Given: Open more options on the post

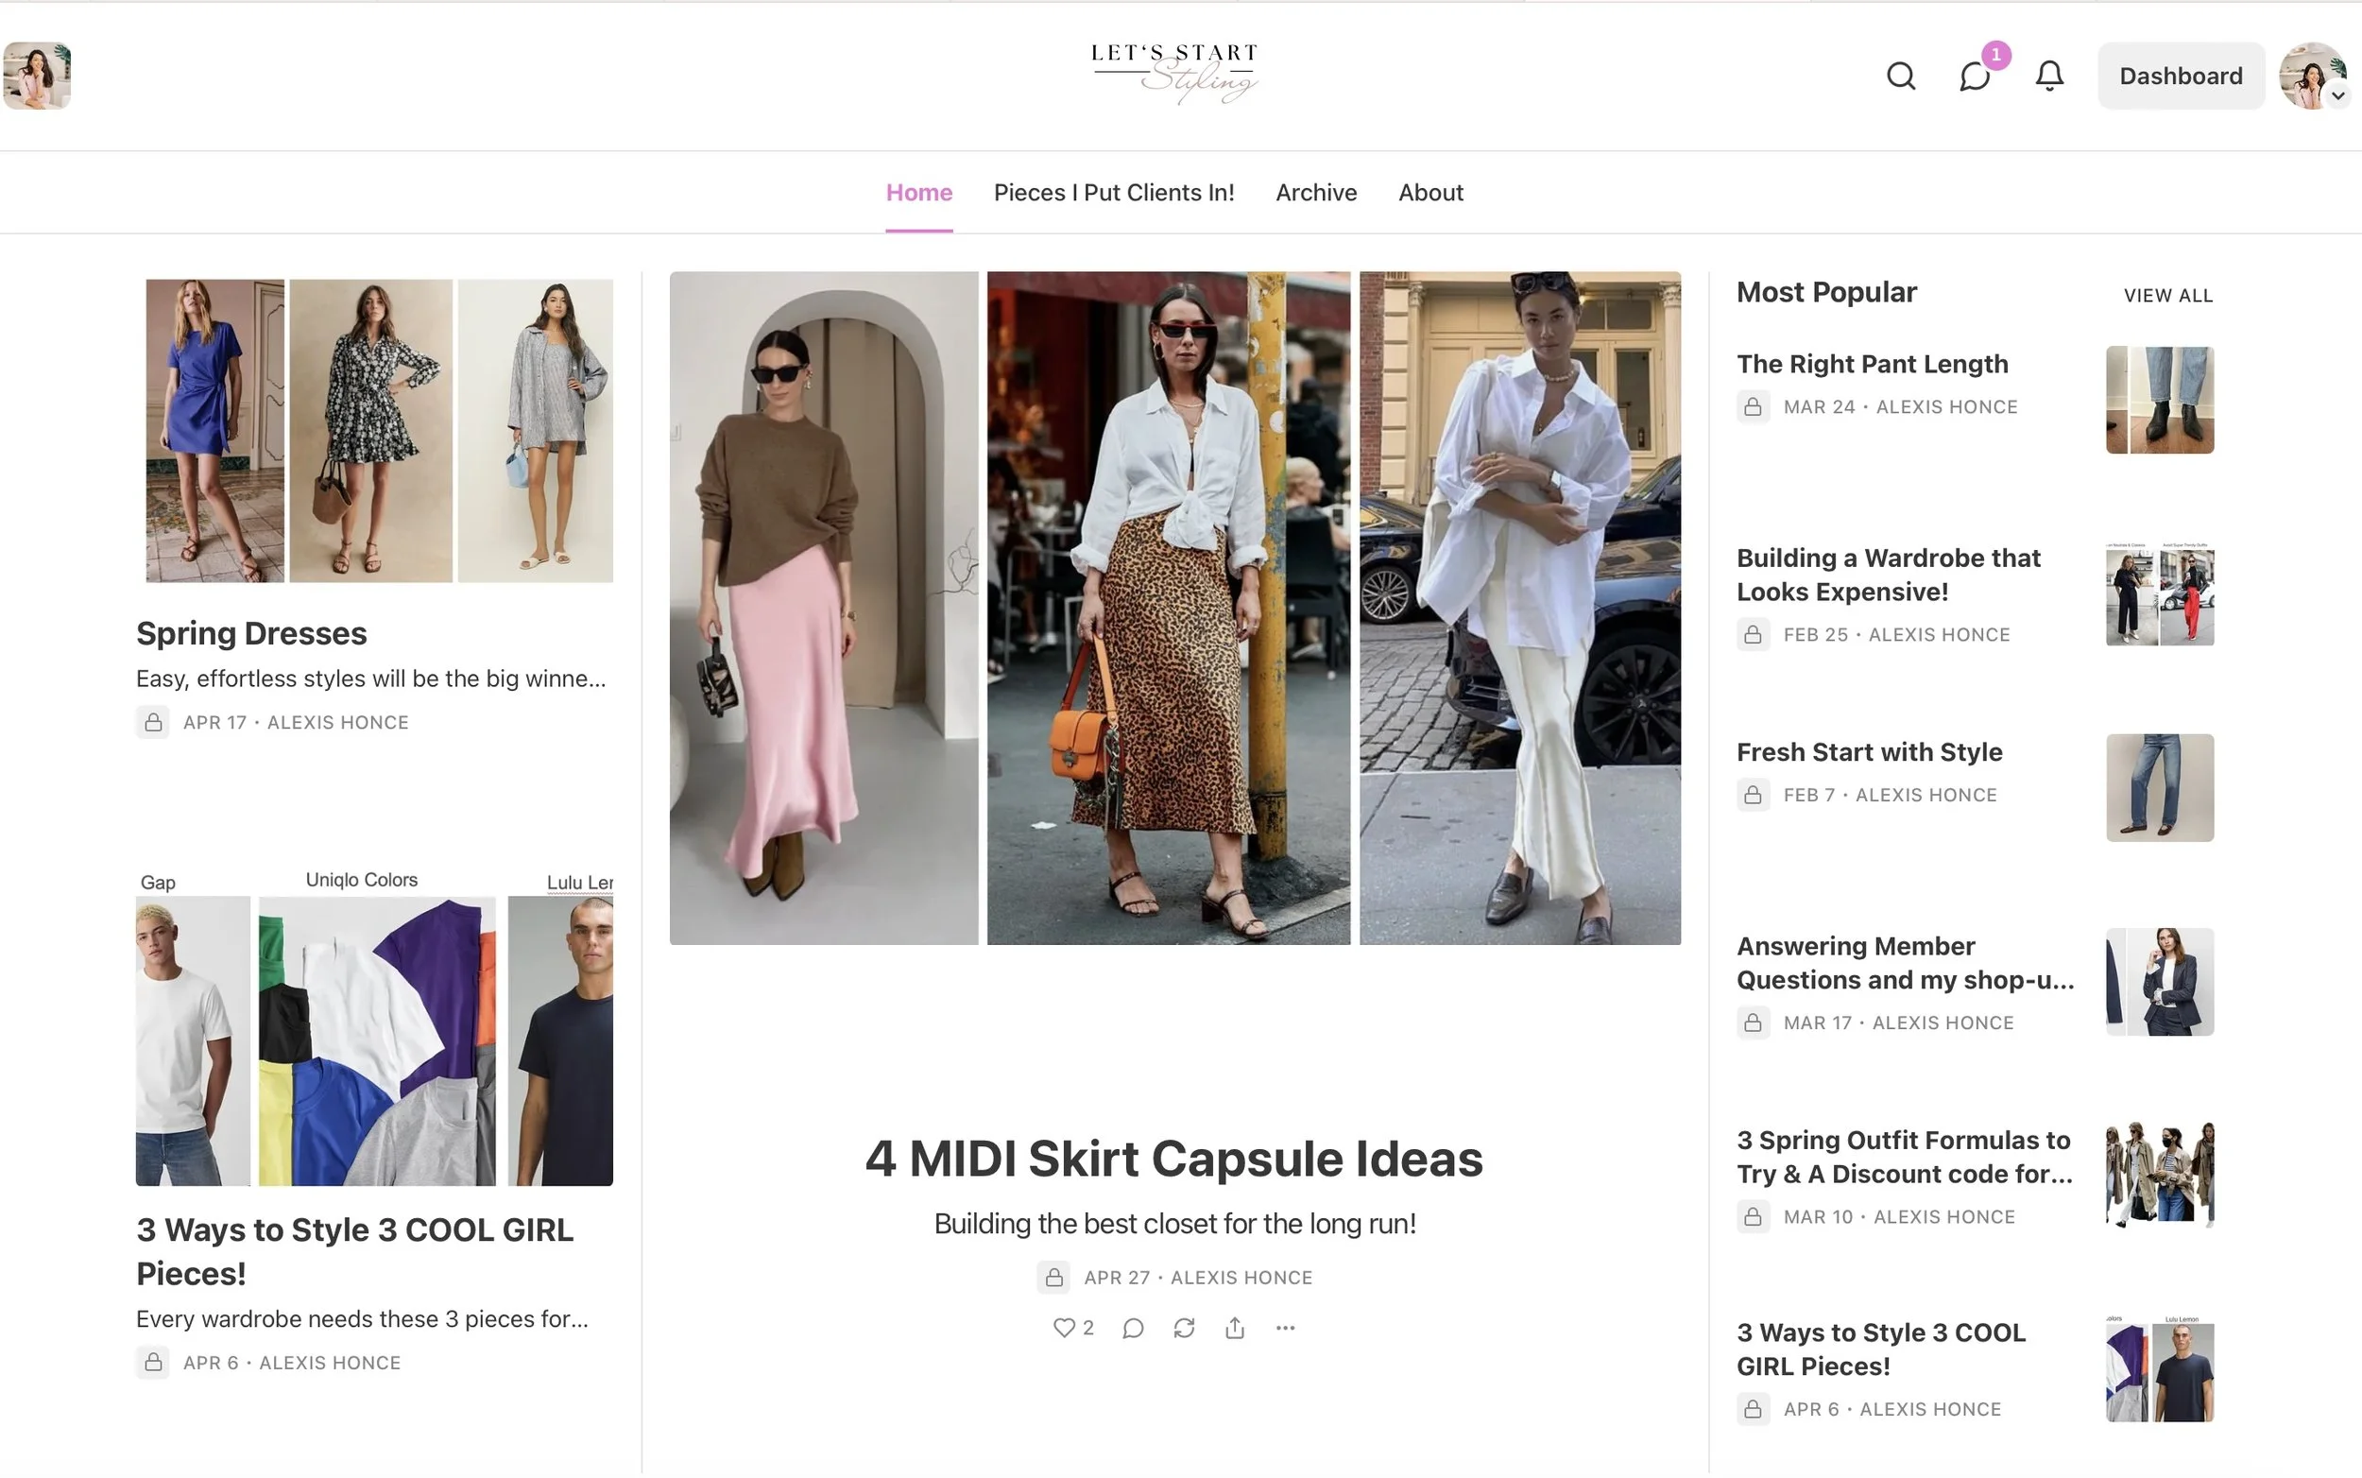Looking at the screenshot, I should coord(1284,1328).
